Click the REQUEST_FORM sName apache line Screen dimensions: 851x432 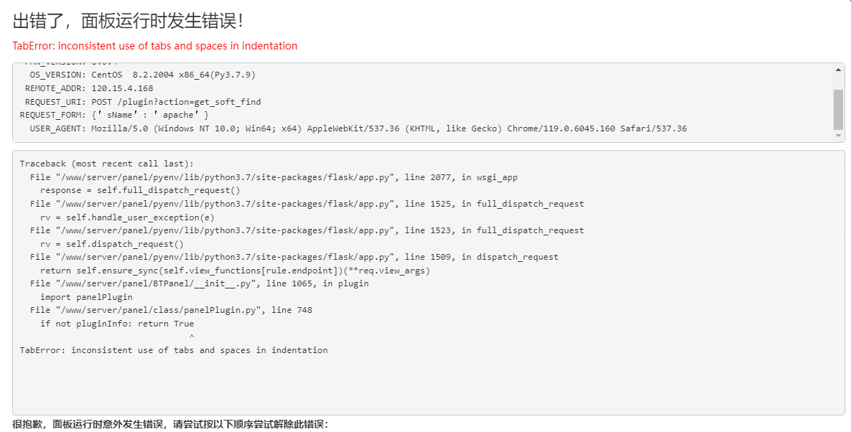pyautogui.click(x=114, y=115)
